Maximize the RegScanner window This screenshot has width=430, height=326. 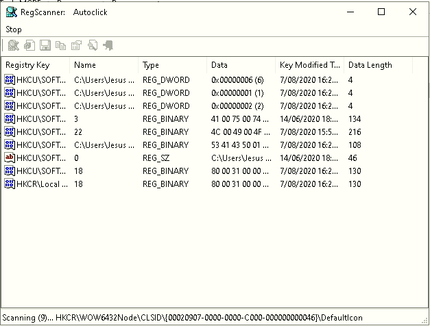click(381, 12)
